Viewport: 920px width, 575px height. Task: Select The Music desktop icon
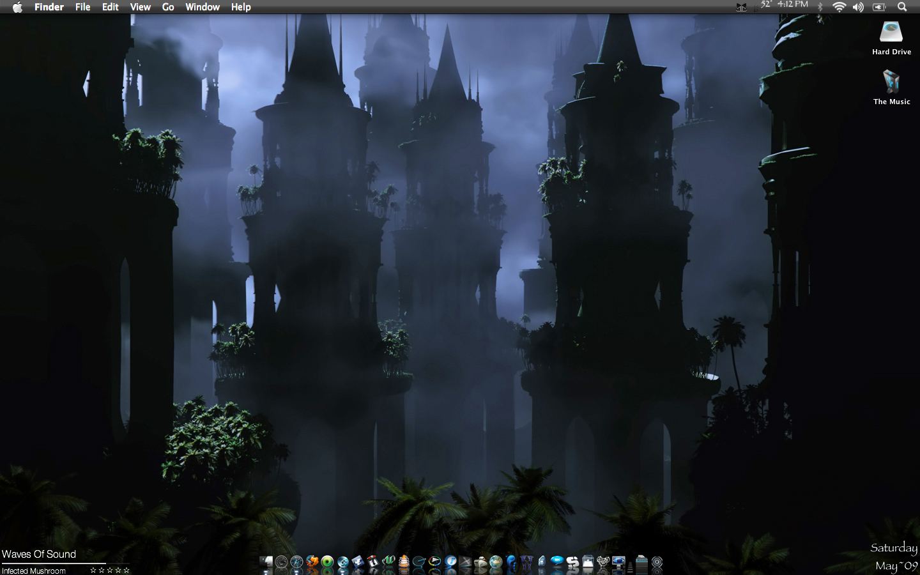pyautogui.click(x=891, y=88)
